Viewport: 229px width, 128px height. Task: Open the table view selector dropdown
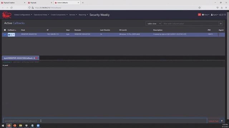coord(153,23)
